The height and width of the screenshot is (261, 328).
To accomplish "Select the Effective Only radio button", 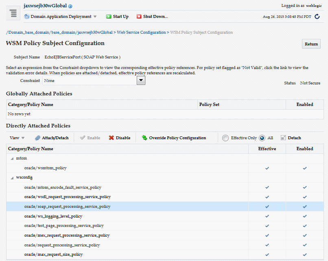I will pos(225,138).
